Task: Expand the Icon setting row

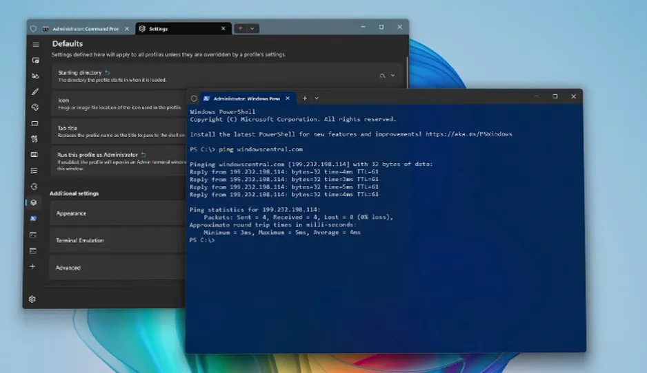Action: (119, 103)
